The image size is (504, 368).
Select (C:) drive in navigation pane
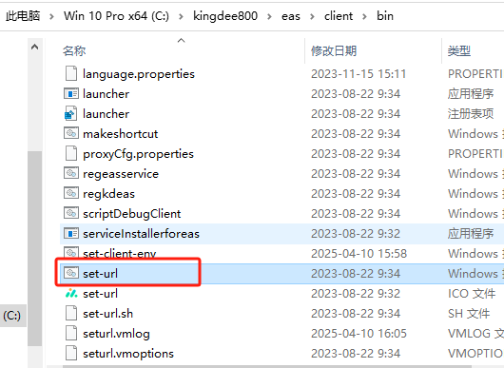(12, 316)
